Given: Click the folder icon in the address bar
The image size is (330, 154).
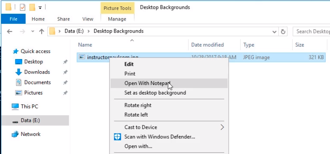Looking at the screenshot, I should click(52, 31).
